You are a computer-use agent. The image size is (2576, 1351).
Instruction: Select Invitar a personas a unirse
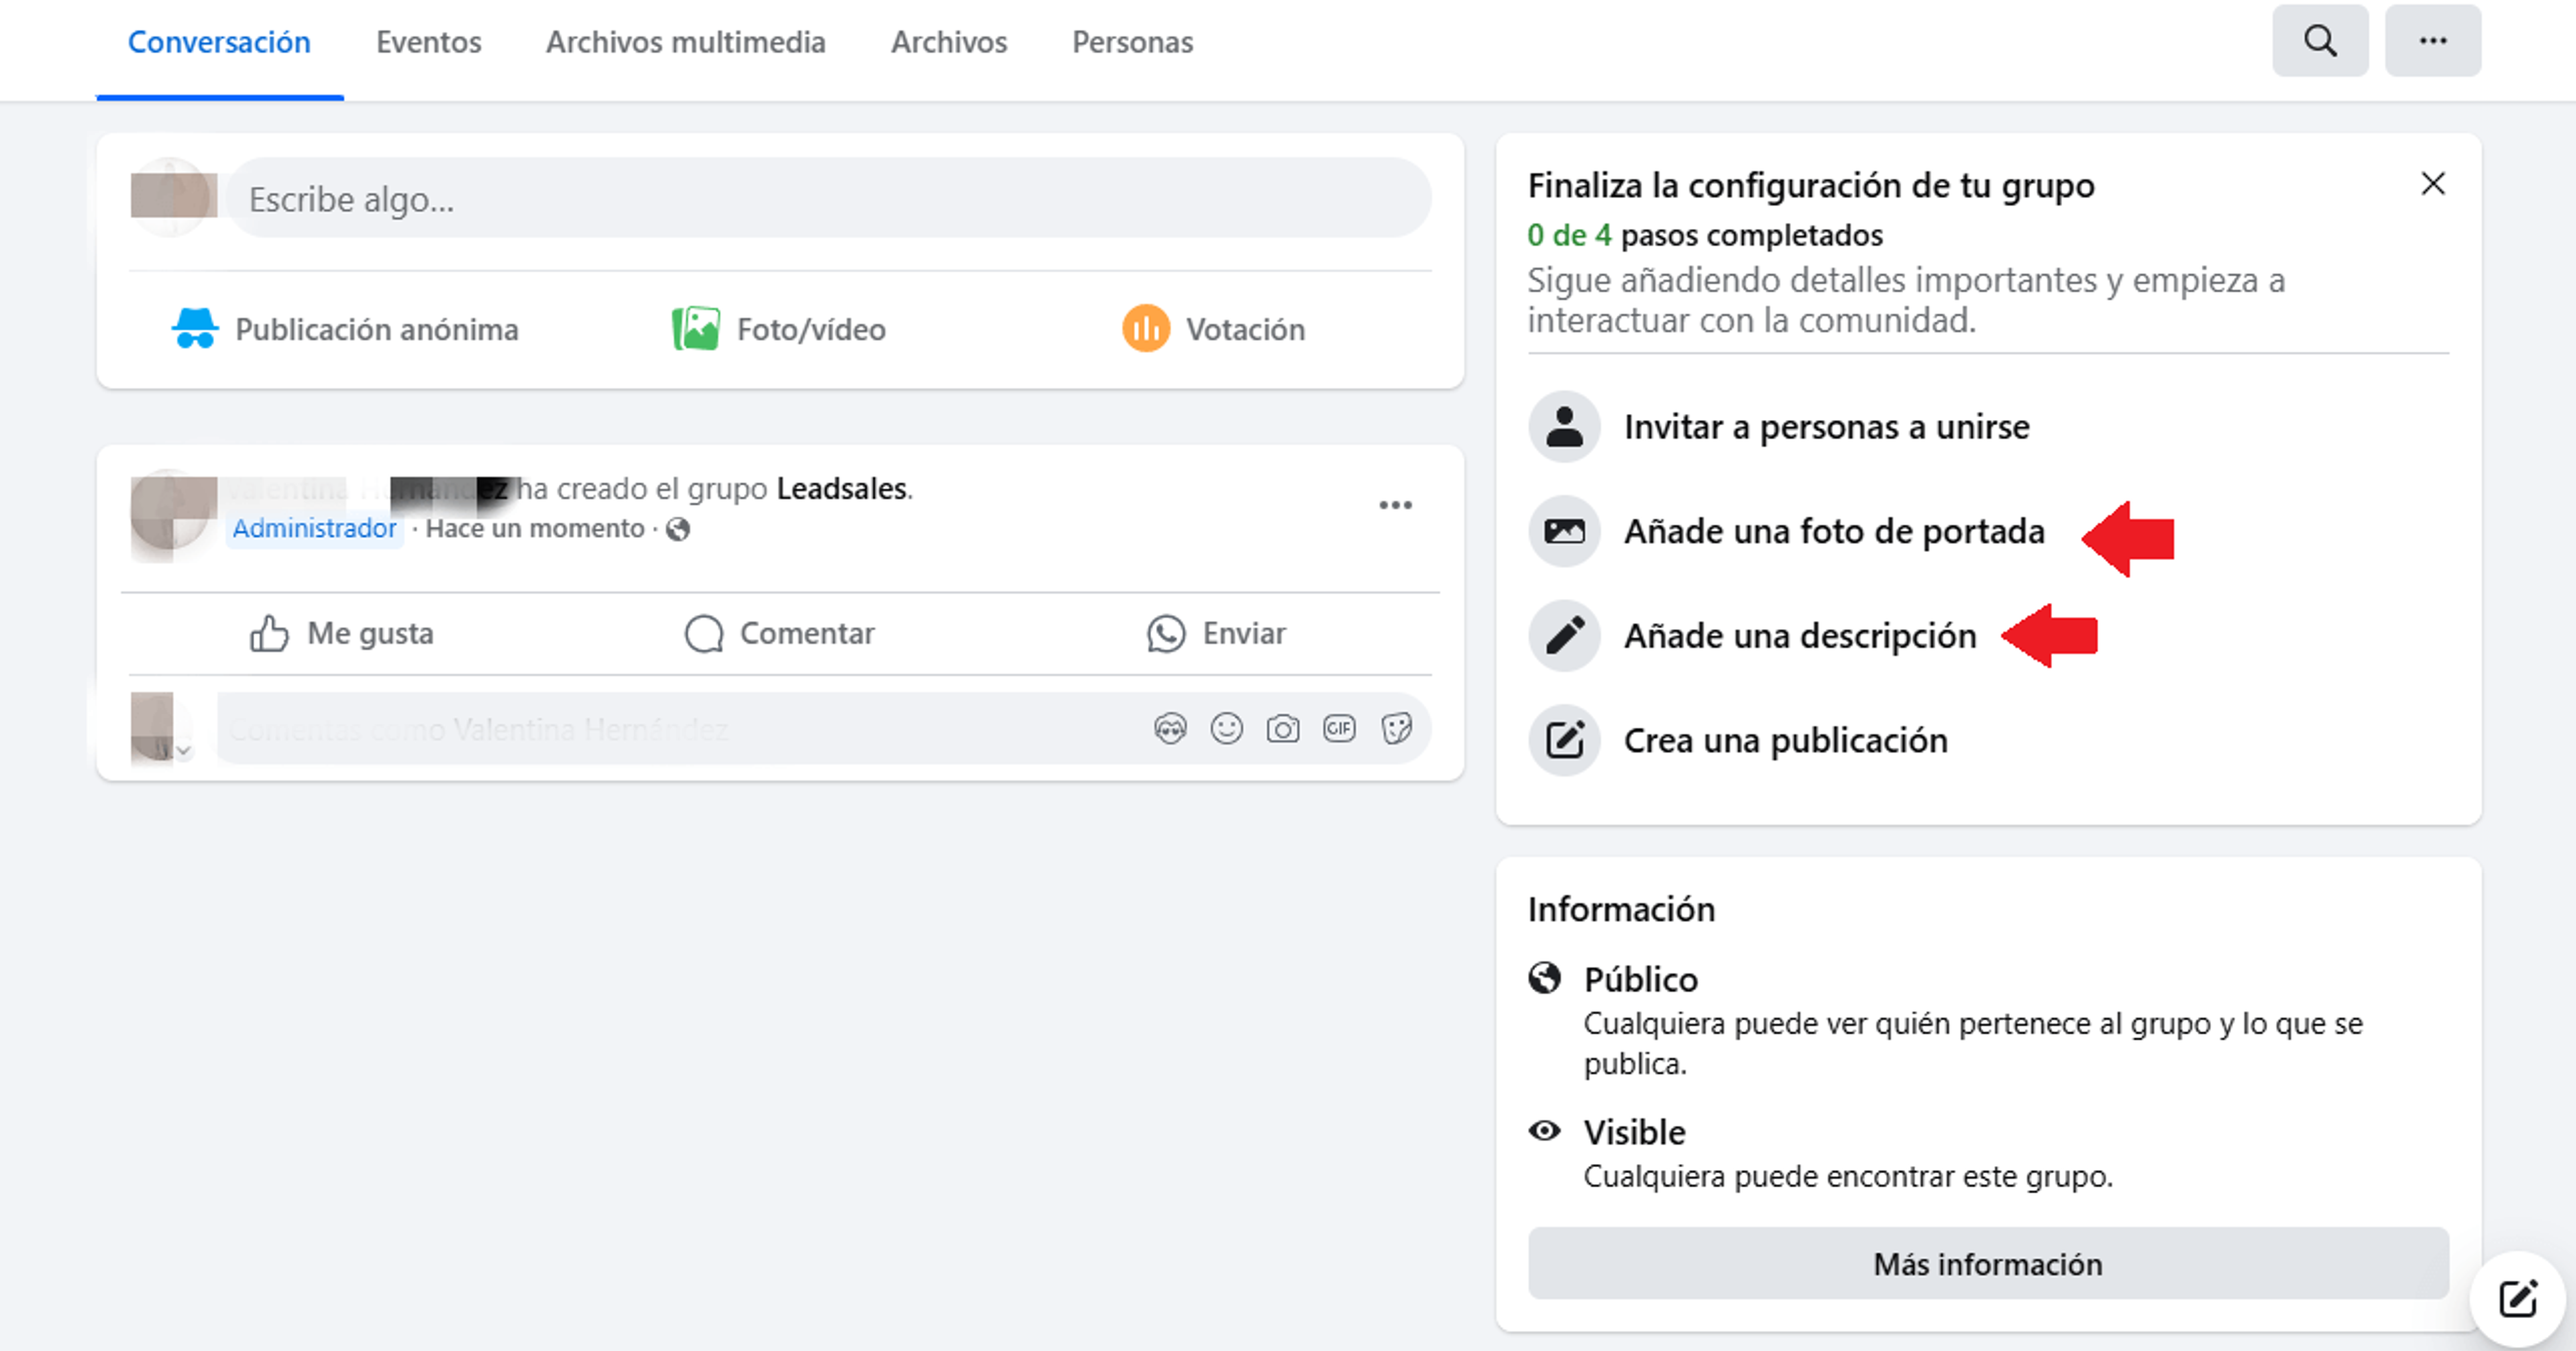click(1826, 427)
